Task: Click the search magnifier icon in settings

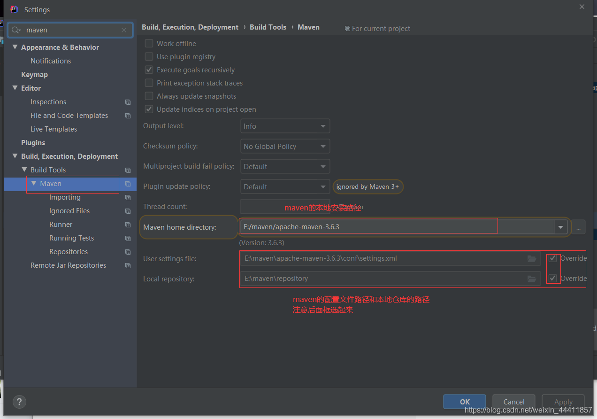Action: (x=16, y=30)
